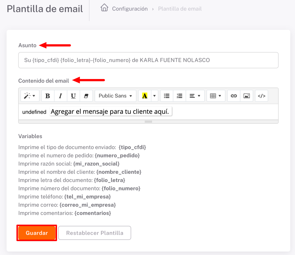Viewport: 295px width, 255px height.
Task: Click the Plantilla de email breadcrumb
Action: pyautogui.click(x=180, y=9)
